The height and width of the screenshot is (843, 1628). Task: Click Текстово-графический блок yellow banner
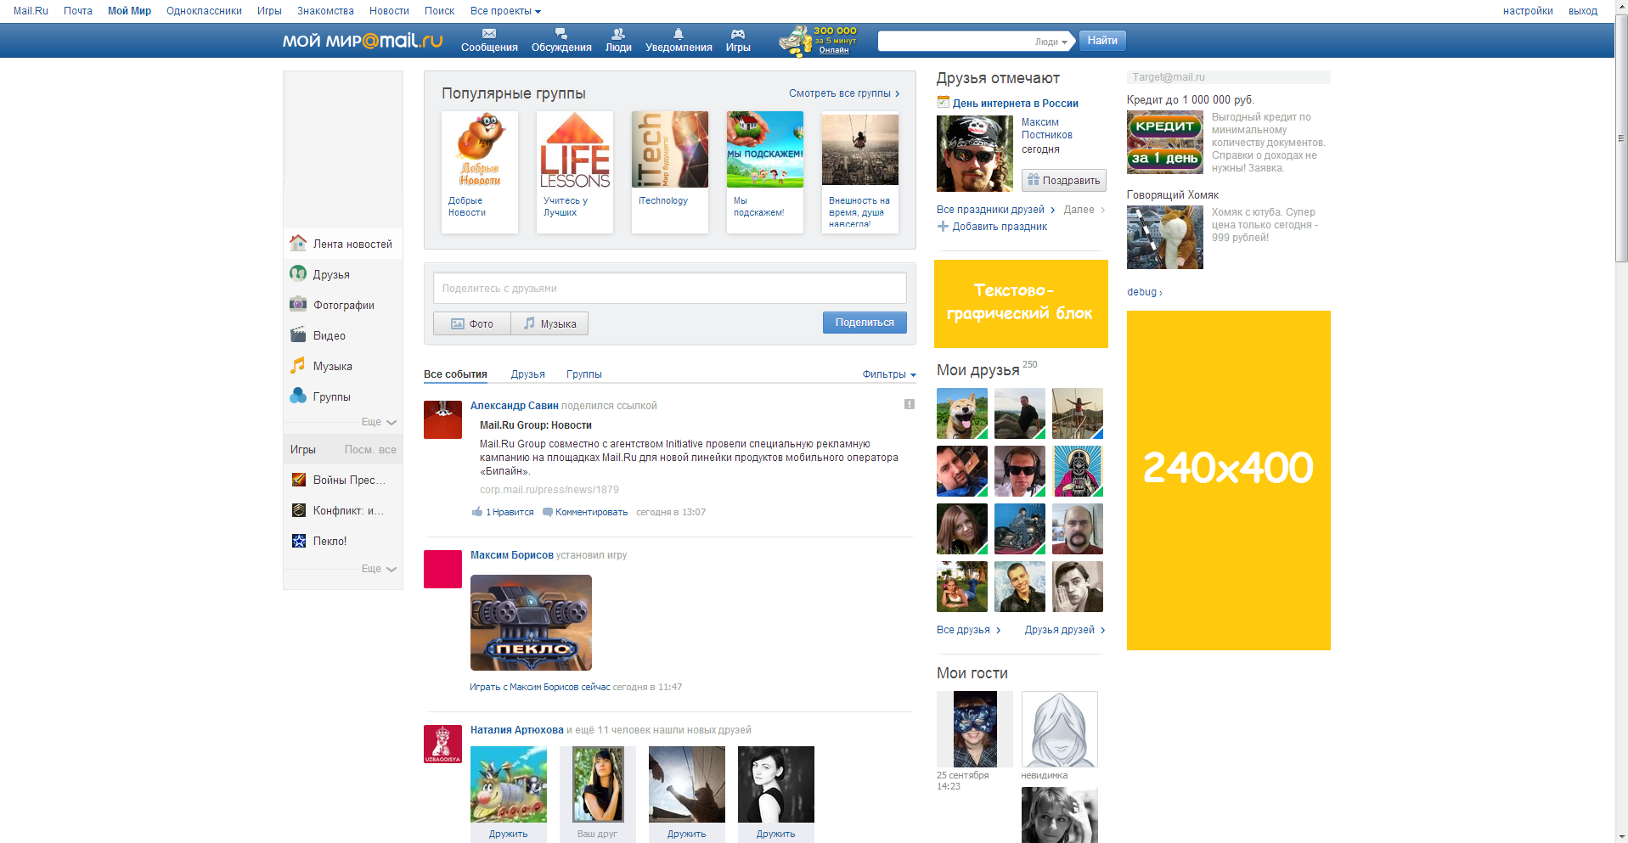coord(1021,304)
